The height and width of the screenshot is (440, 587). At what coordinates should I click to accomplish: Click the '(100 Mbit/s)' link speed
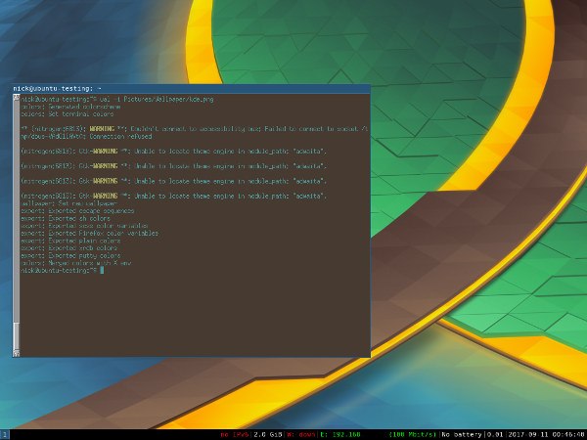tap(413, 435)
